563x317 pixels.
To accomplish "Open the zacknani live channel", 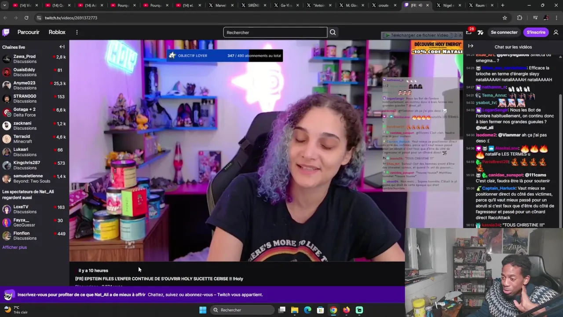I will pos(34,125).
